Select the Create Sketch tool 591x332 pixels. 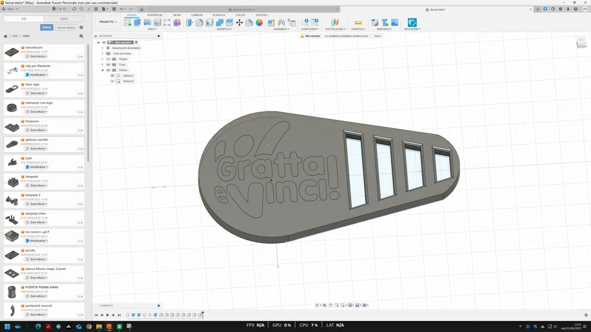(x=128, y=22)
